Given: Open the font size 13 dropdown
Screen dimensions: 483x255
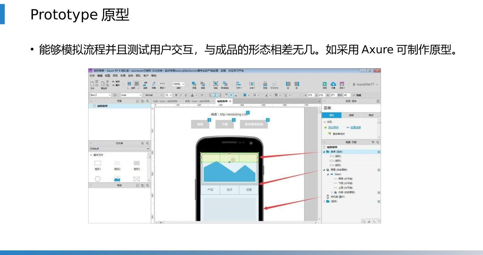Looking at the screenshot, I should pos(168,95).
